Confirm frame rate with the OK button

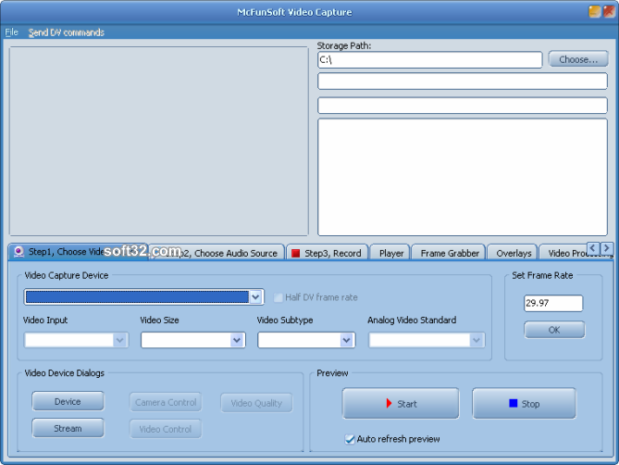[x=554, y=330]
